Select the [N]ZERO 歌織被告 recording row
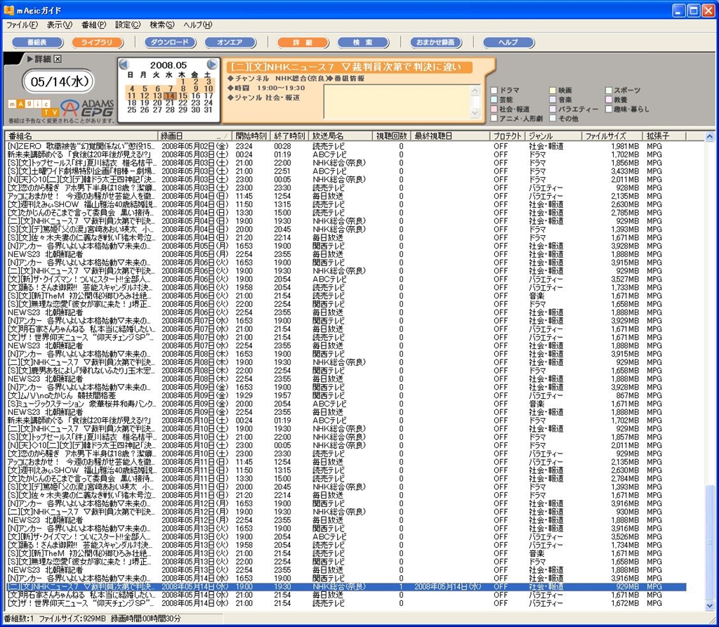 pos(346,146)
